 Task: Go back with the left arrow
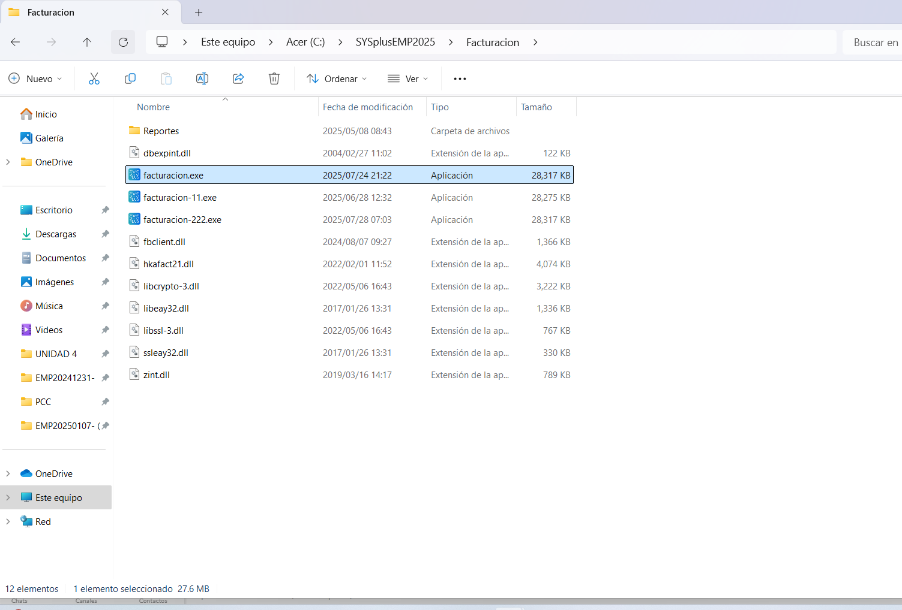pyautogui.click(x=16, y=42)
